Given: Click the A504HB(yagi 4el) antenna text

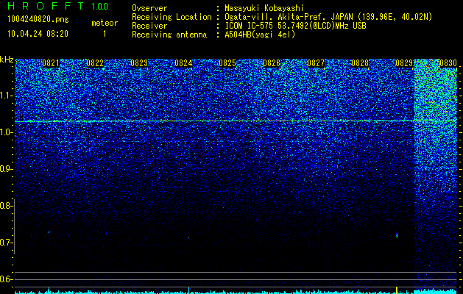Looking at the screenshot, I should pyautogui.click(x=260, y=35).
